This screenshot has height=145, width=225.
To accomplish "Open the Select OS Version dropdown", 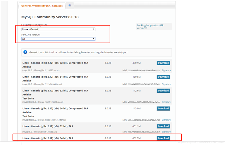I will [58, 39].
